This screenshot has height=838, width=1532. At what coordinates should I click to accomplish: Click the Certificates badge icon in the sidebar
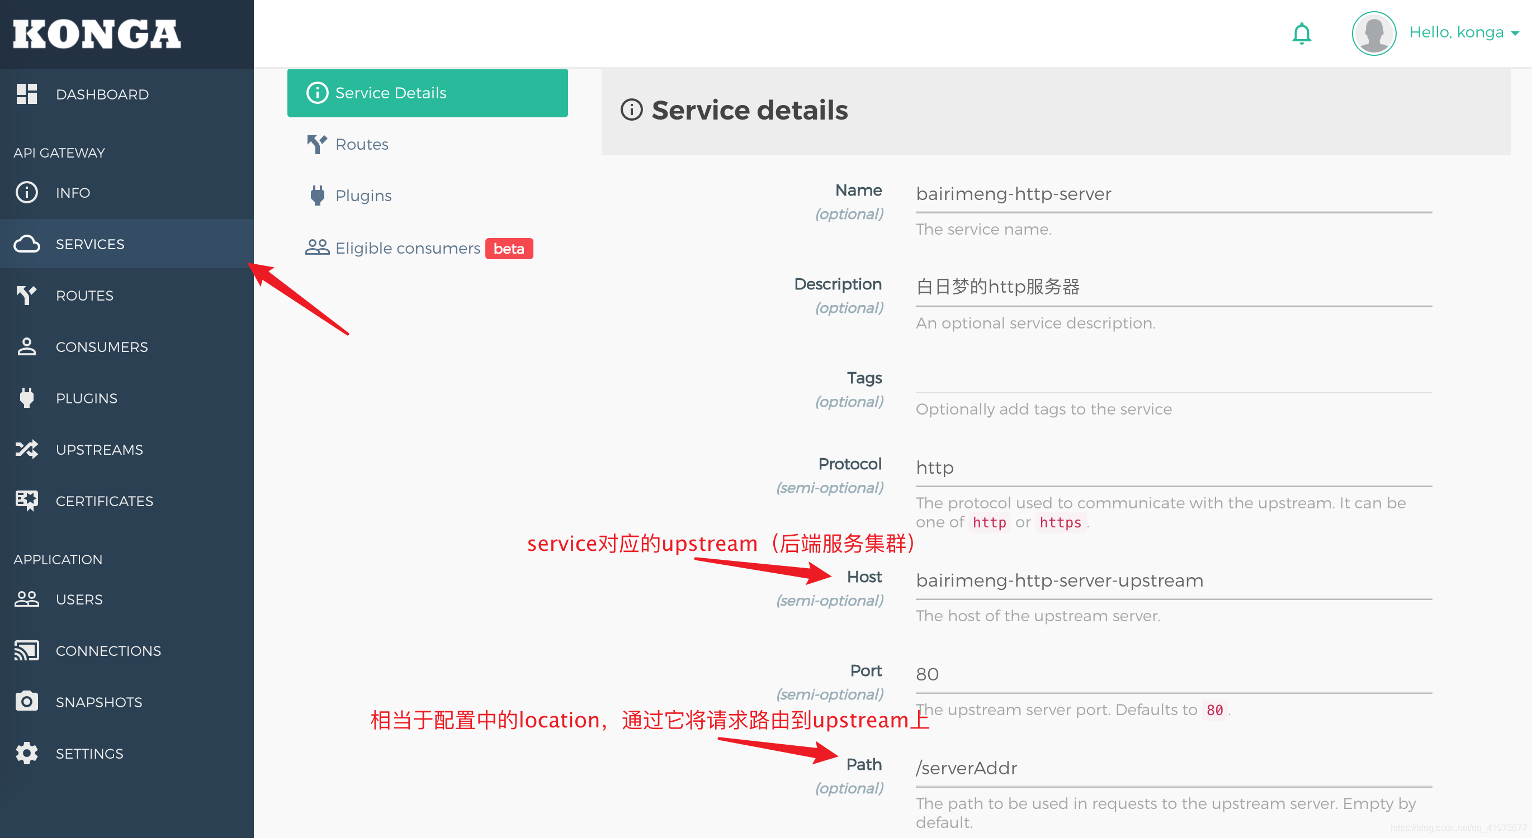pos(27,501)
